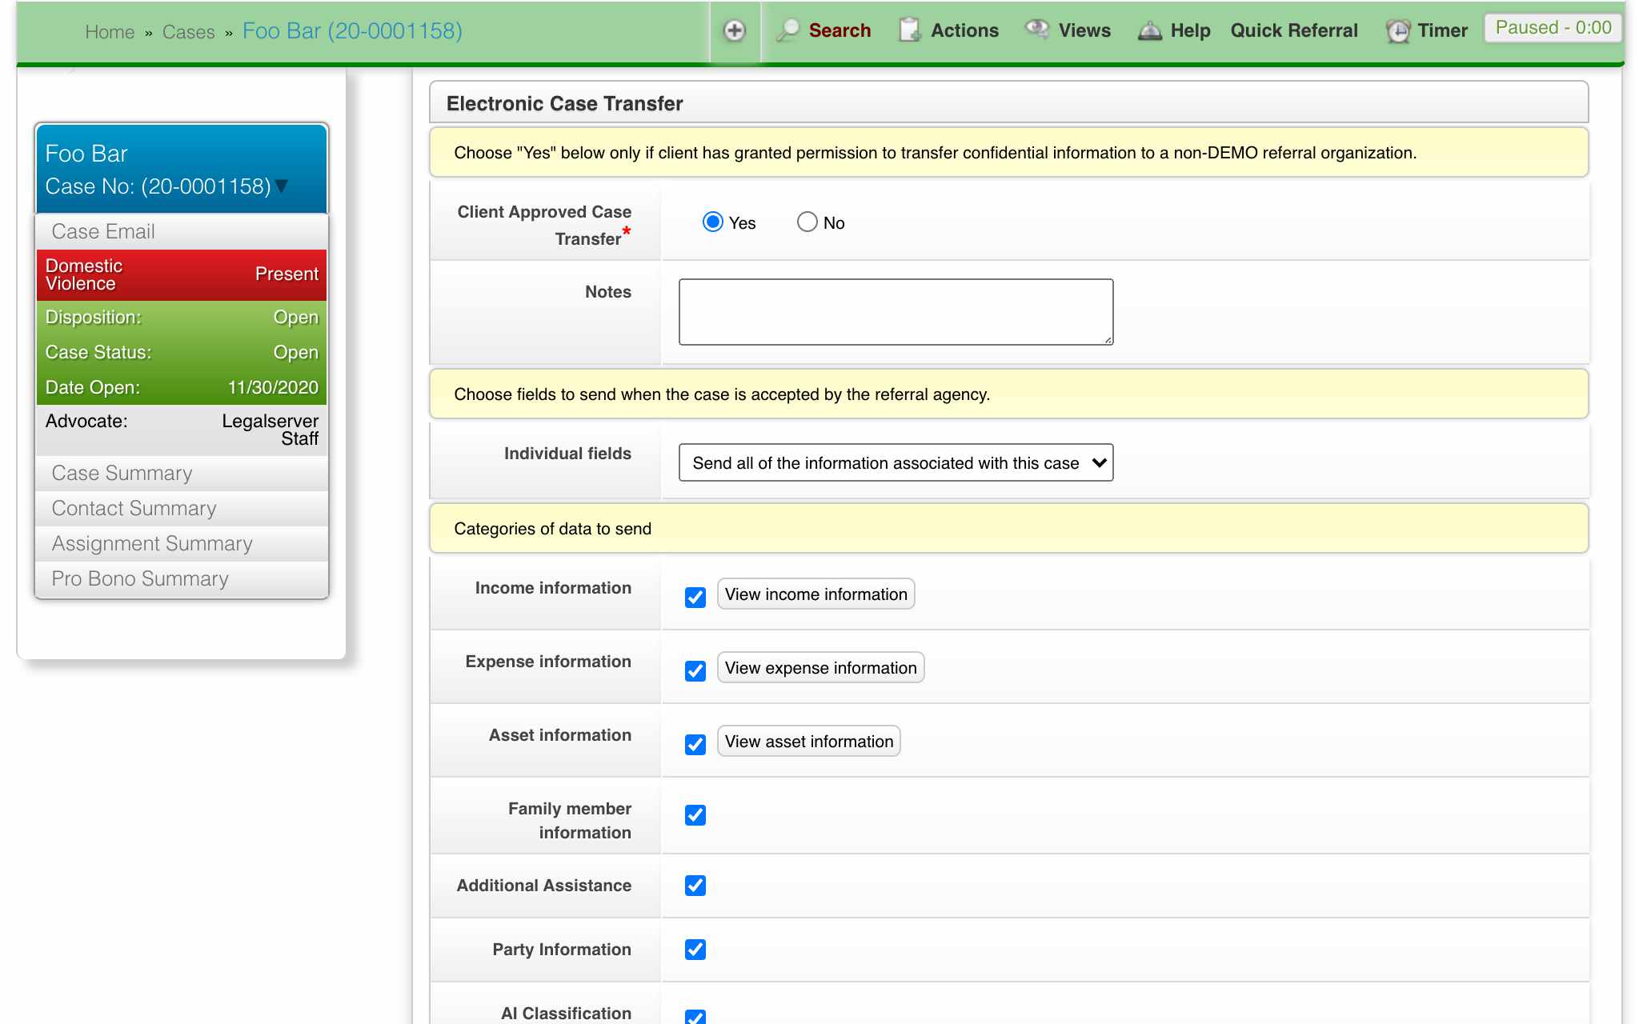Go to Home breadcrumb
The height and width of the screenshot is (1024, 1639).
(110, 32)
